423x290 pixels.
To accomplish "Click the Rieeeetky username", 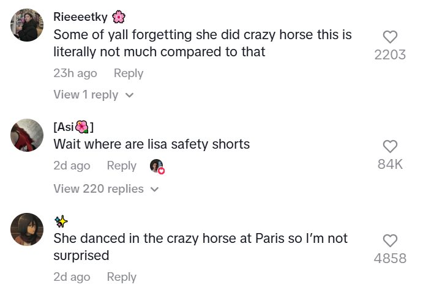I will point(80,17).
